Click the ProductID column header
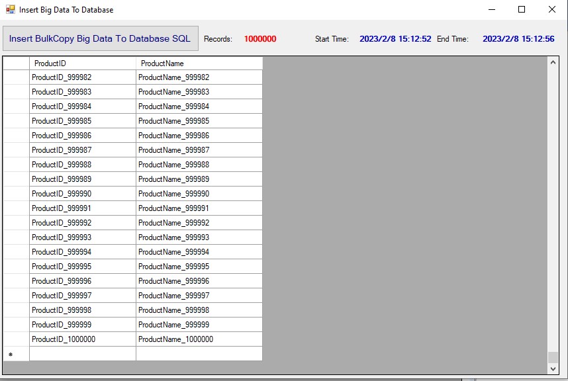The height and width of the screenshot is (381, 568). coord(83,63)
